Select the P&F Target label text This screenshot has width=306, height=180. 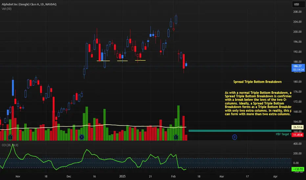pos(283,134)
